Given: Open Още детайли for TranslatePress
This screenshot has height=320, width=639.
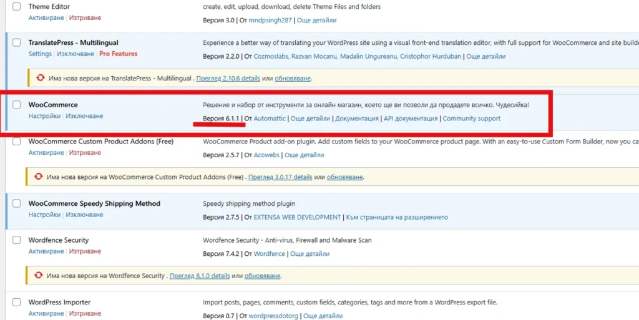Looking at the screenshot, I should [x=485, y=57].
